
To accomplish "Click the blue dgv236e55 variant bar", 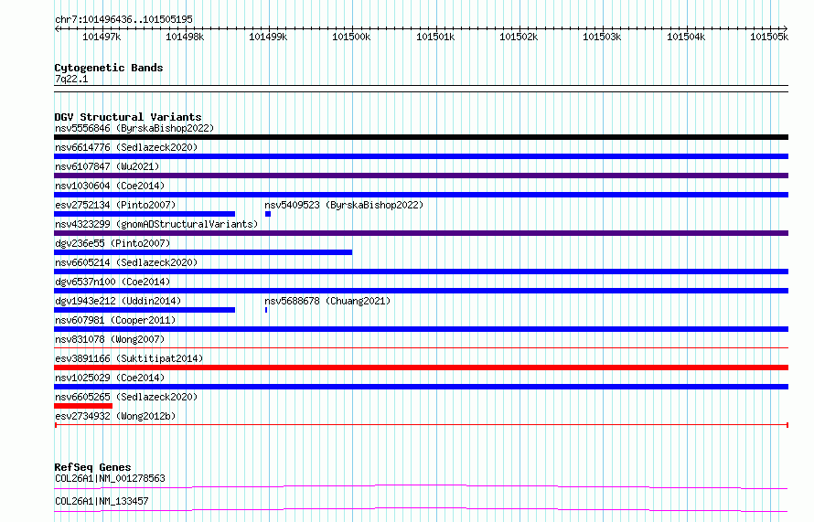I will (203, 252).
